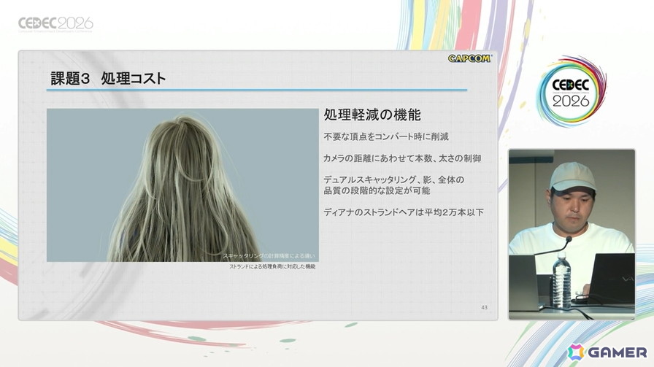Click the speaker camera feed
654x367 pixels.
pyautogui.click(x=572, y=234)
